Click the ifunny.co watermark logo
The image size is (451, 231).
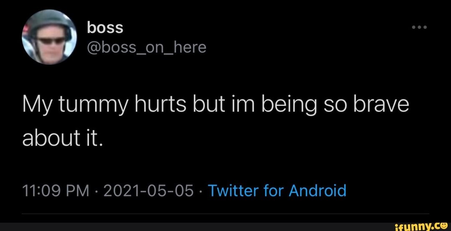point(419,226)
